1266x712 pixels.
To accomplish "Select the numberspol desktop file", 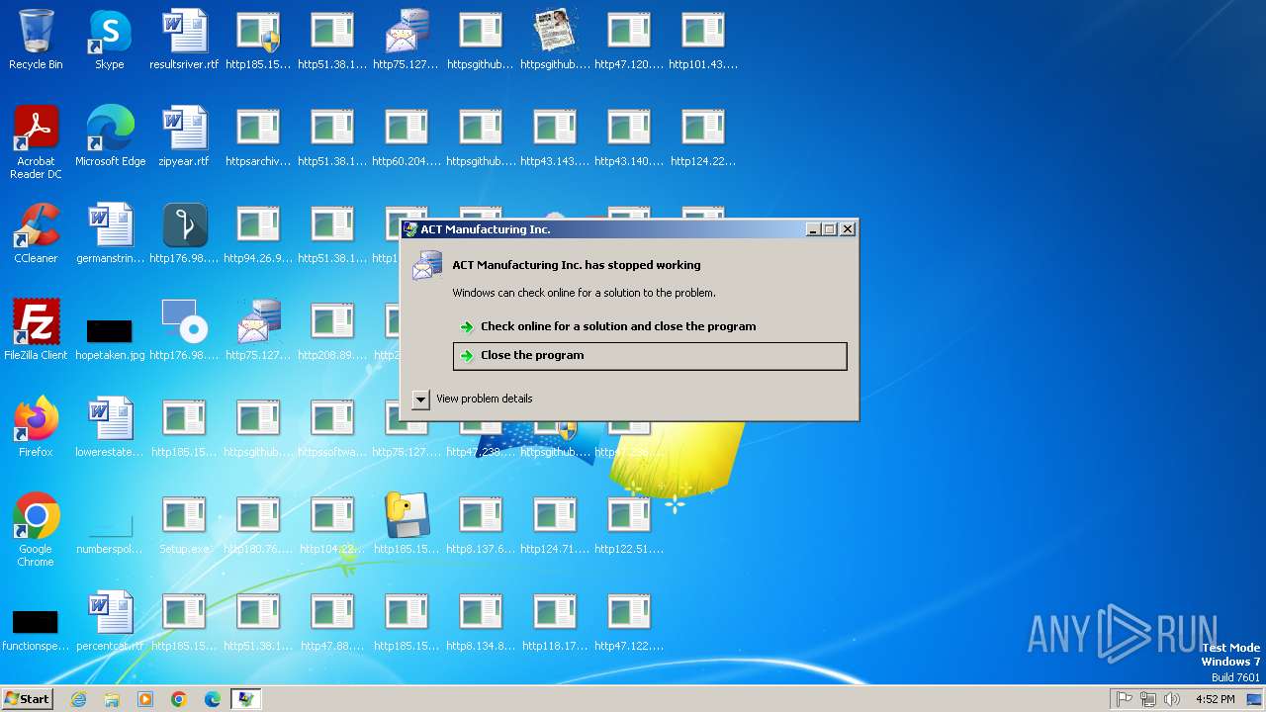I will point(110,532).
